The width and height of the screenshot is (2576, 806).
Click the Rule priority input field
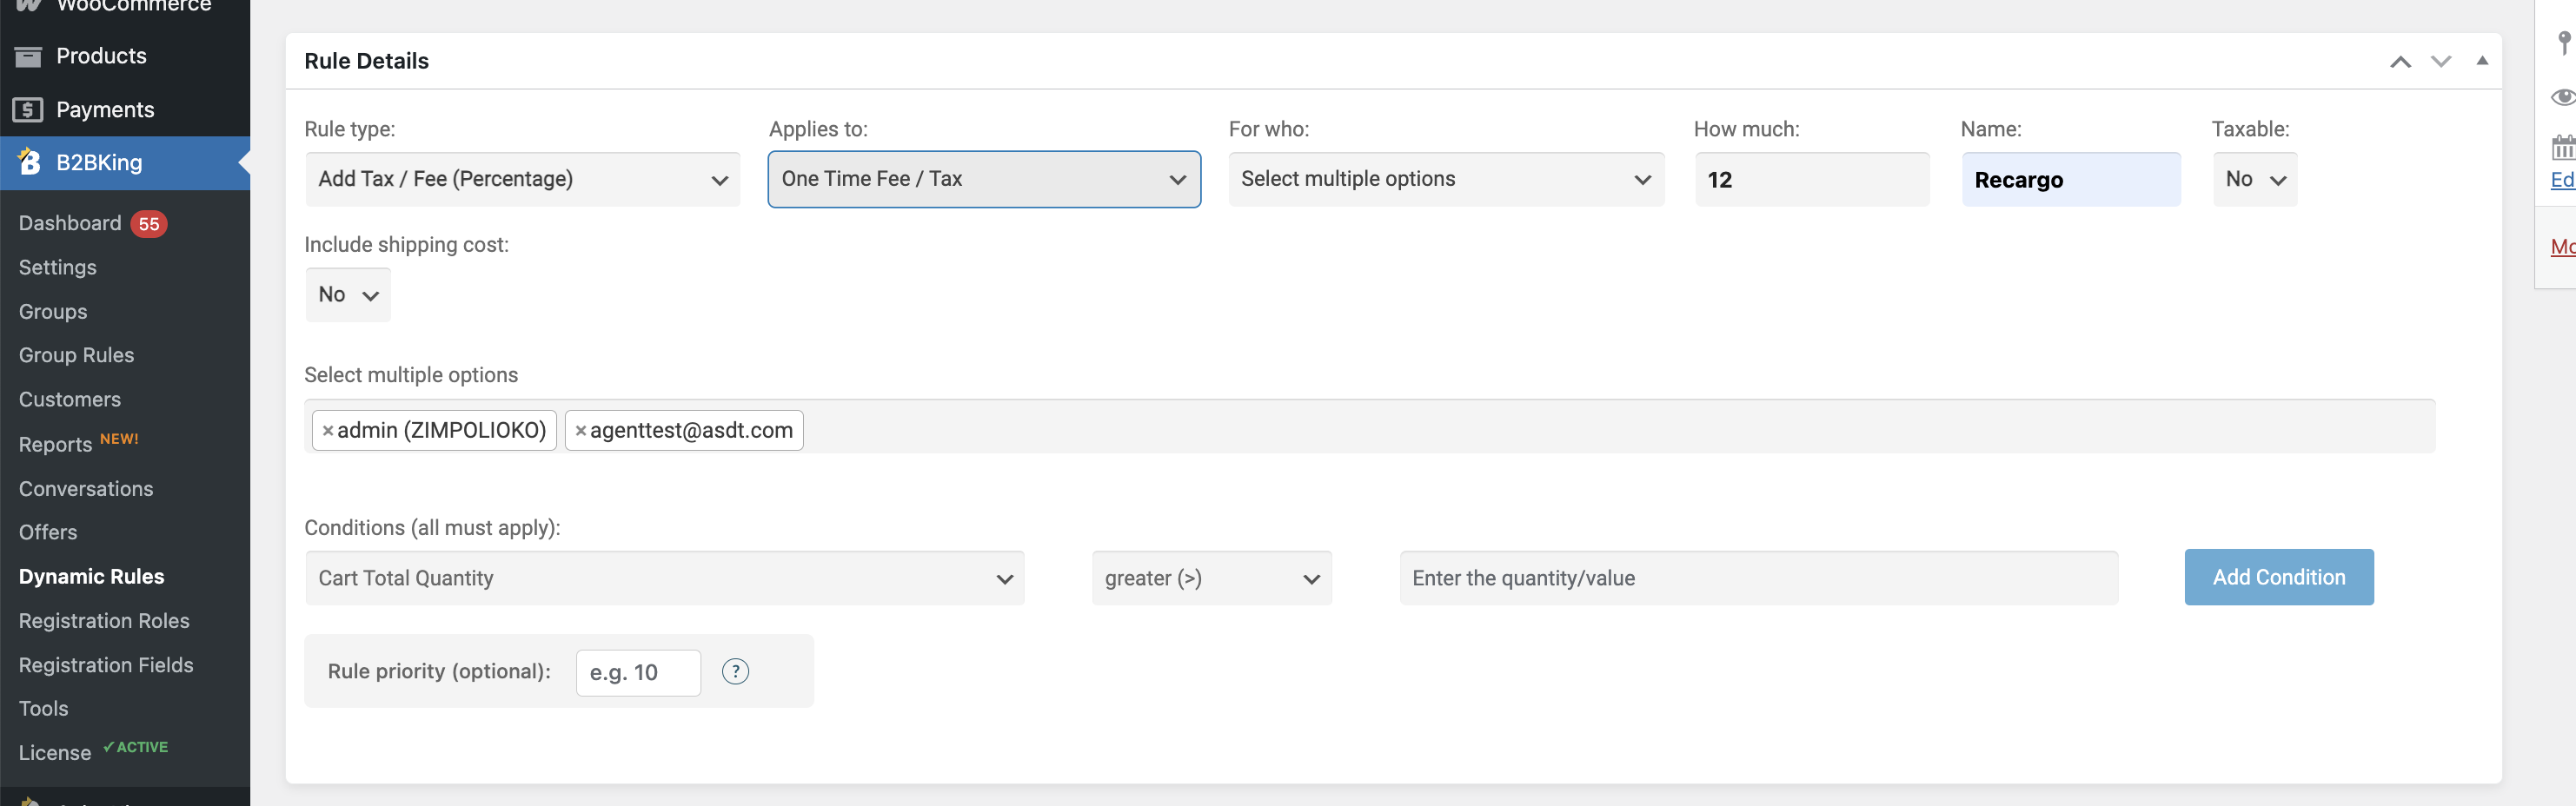click(638, 672)
